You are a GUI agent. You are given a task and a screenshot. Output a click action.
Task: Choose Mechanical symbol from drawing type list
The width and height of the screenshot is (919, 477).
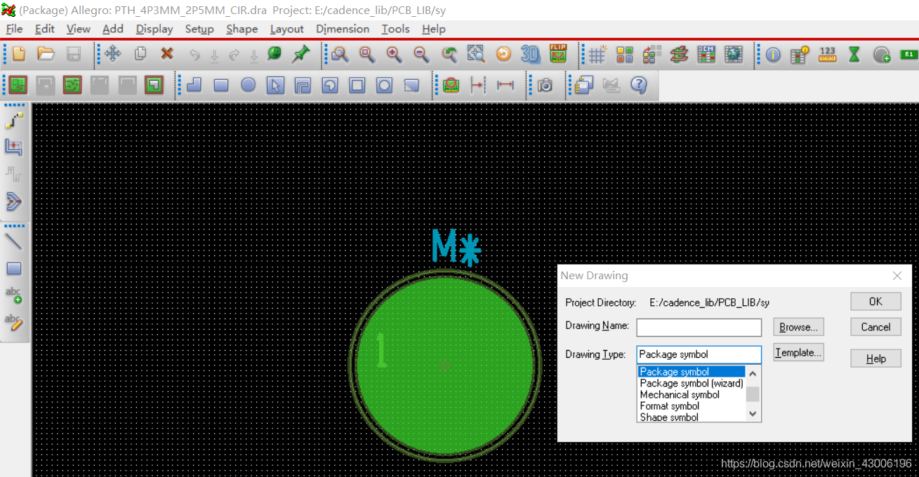(x=680, y=395)
